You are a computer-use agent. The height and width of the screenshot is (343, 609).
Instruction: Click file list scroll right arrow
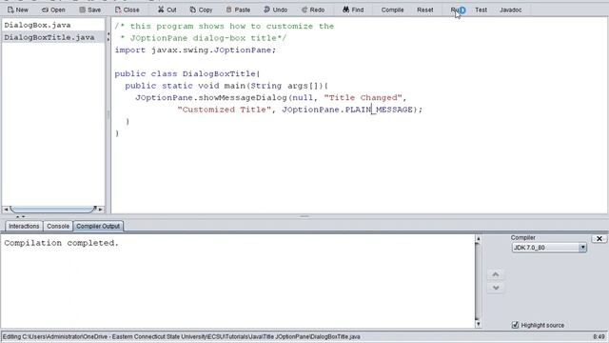(x=101, y=210)
